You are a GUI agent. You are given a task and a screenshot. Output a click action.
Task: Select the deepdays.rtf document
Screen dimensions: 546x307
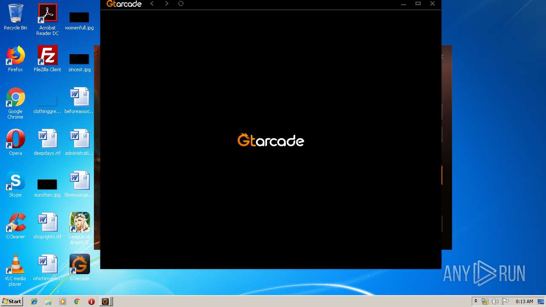tap(47, 142)
